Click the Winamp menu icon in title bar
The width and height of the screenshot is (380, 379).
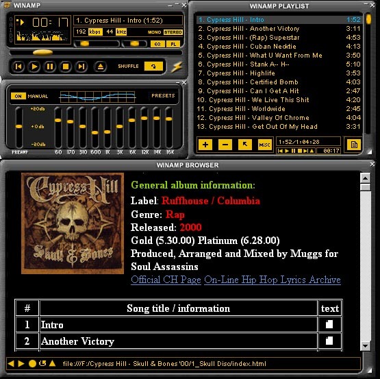point(7,5)
